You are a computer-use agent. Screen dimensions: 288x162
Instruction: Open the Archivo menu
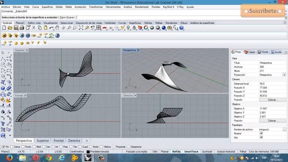[x=5, y=7]
